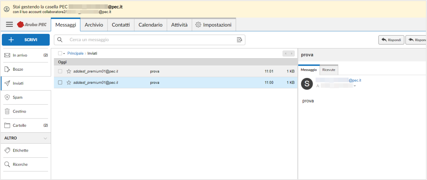Open the hamburger main menu
Screen dimensions: 427x180
click(9, 24)
